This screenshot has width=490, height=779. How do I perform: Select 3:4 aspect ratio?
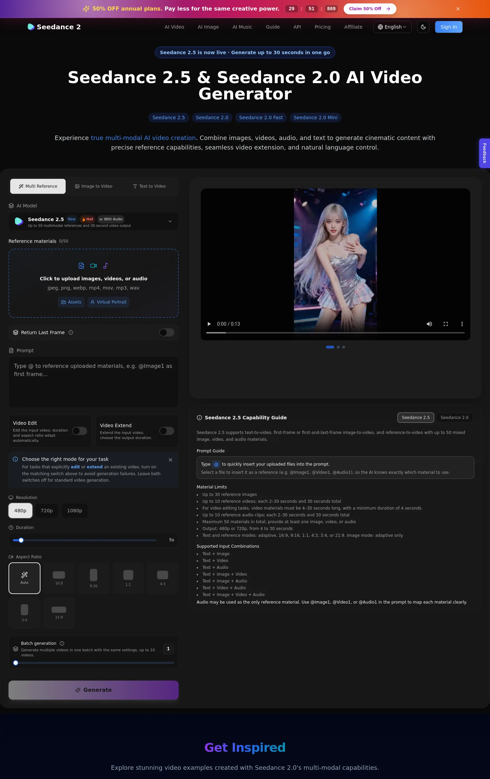pos(24,612)
